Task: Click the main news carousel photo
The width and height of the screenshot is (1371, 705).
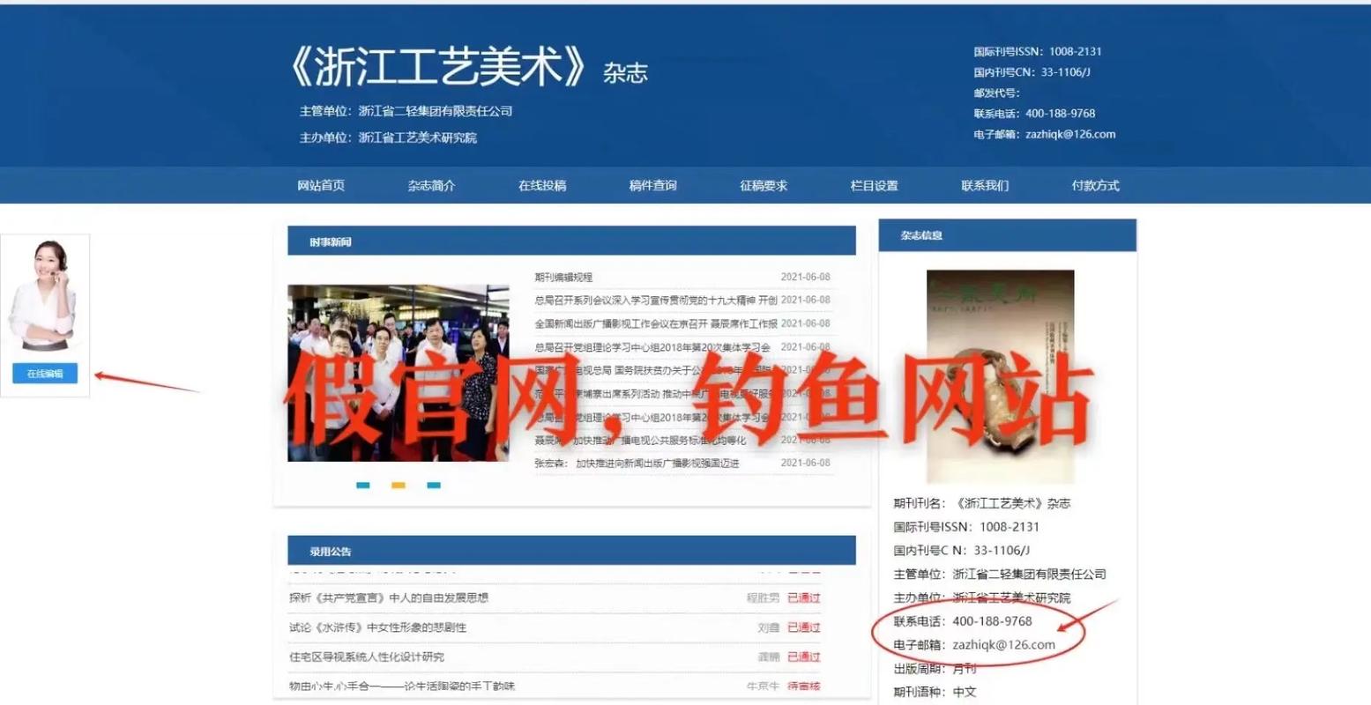Action: click(x=398, y=374)
